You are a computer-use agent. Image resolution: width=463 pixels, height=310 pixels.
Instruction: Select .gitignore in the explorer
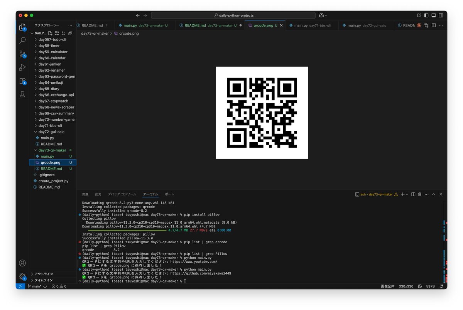point(53,175)
